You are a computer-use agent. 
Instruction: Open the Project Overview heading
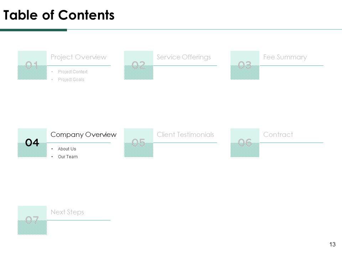78,57
